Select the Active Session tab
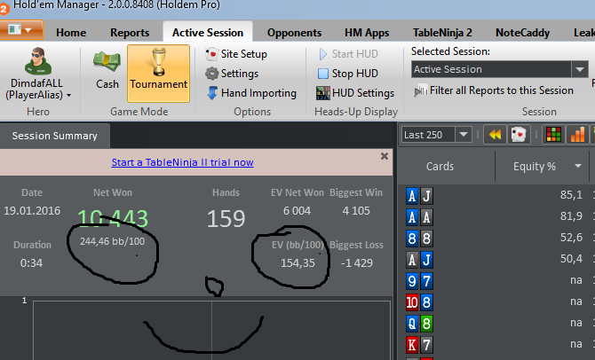 (208, 33)
